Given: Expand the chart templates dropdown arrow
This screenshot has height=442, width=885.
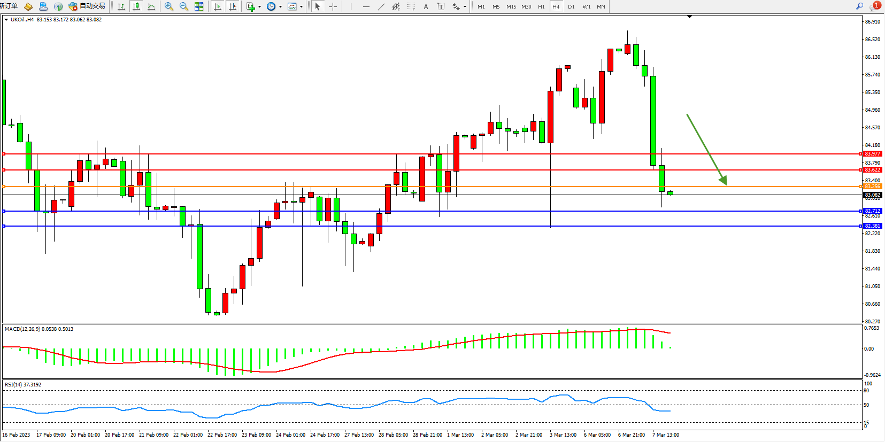Looking at the screenshot, I should point(302,7).
